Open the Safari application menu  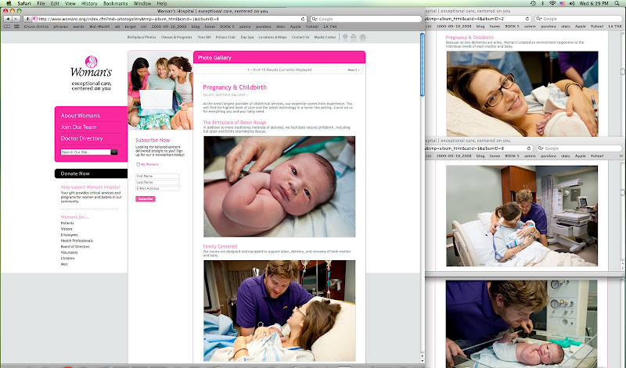point(24,3)
